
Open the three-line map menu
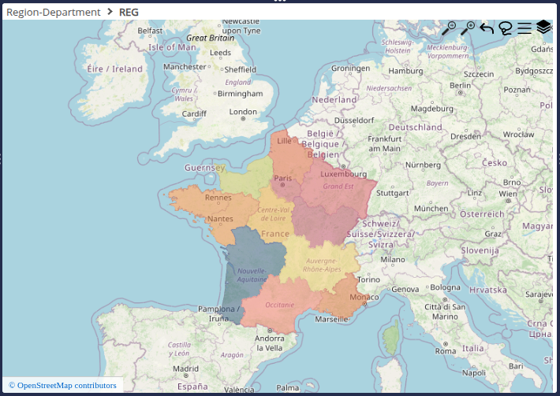(525, 29)
